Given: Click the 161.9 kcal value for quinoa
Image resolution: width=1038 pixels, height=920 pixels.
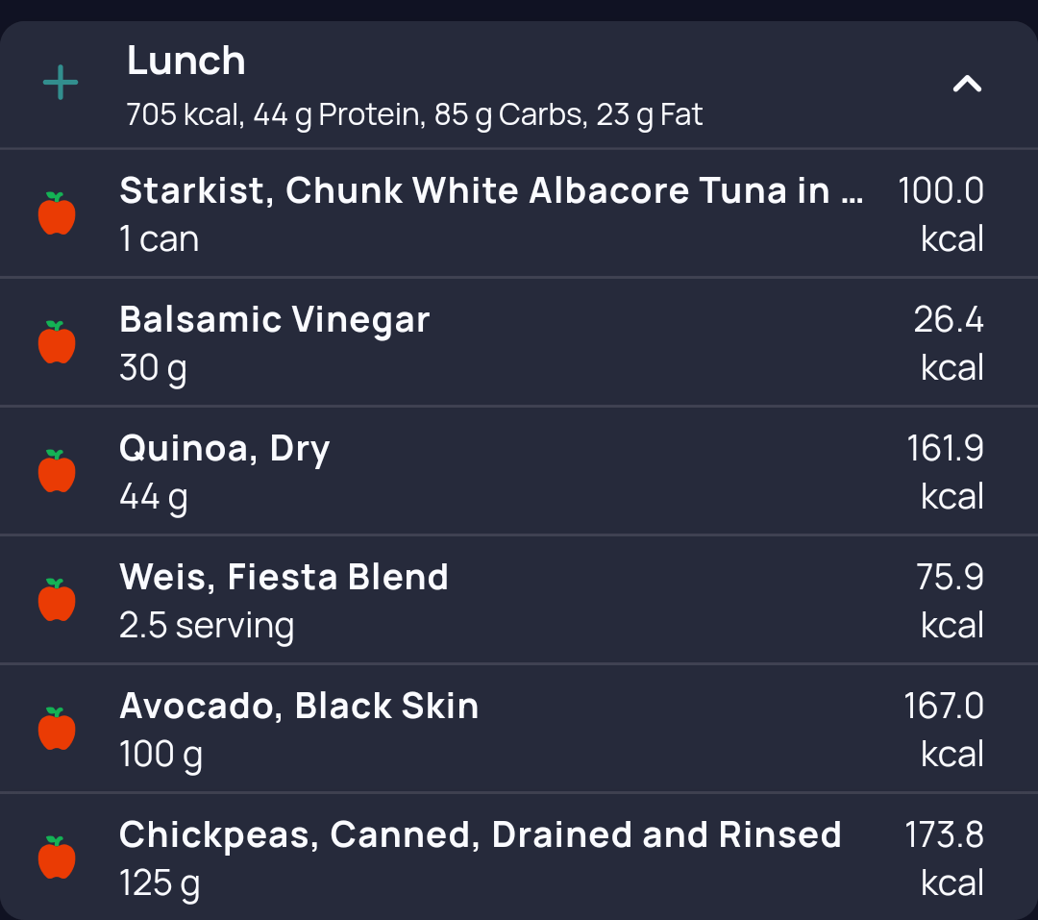Looking at the screenshot, I should [946, 471].
